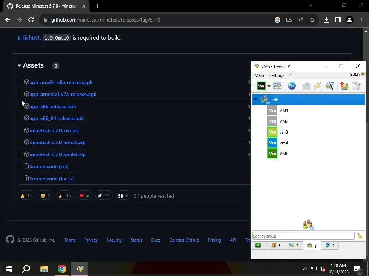Open File Explorer from the taskbar
Viewport: 369px width, 276px height.
pos(44,268)
